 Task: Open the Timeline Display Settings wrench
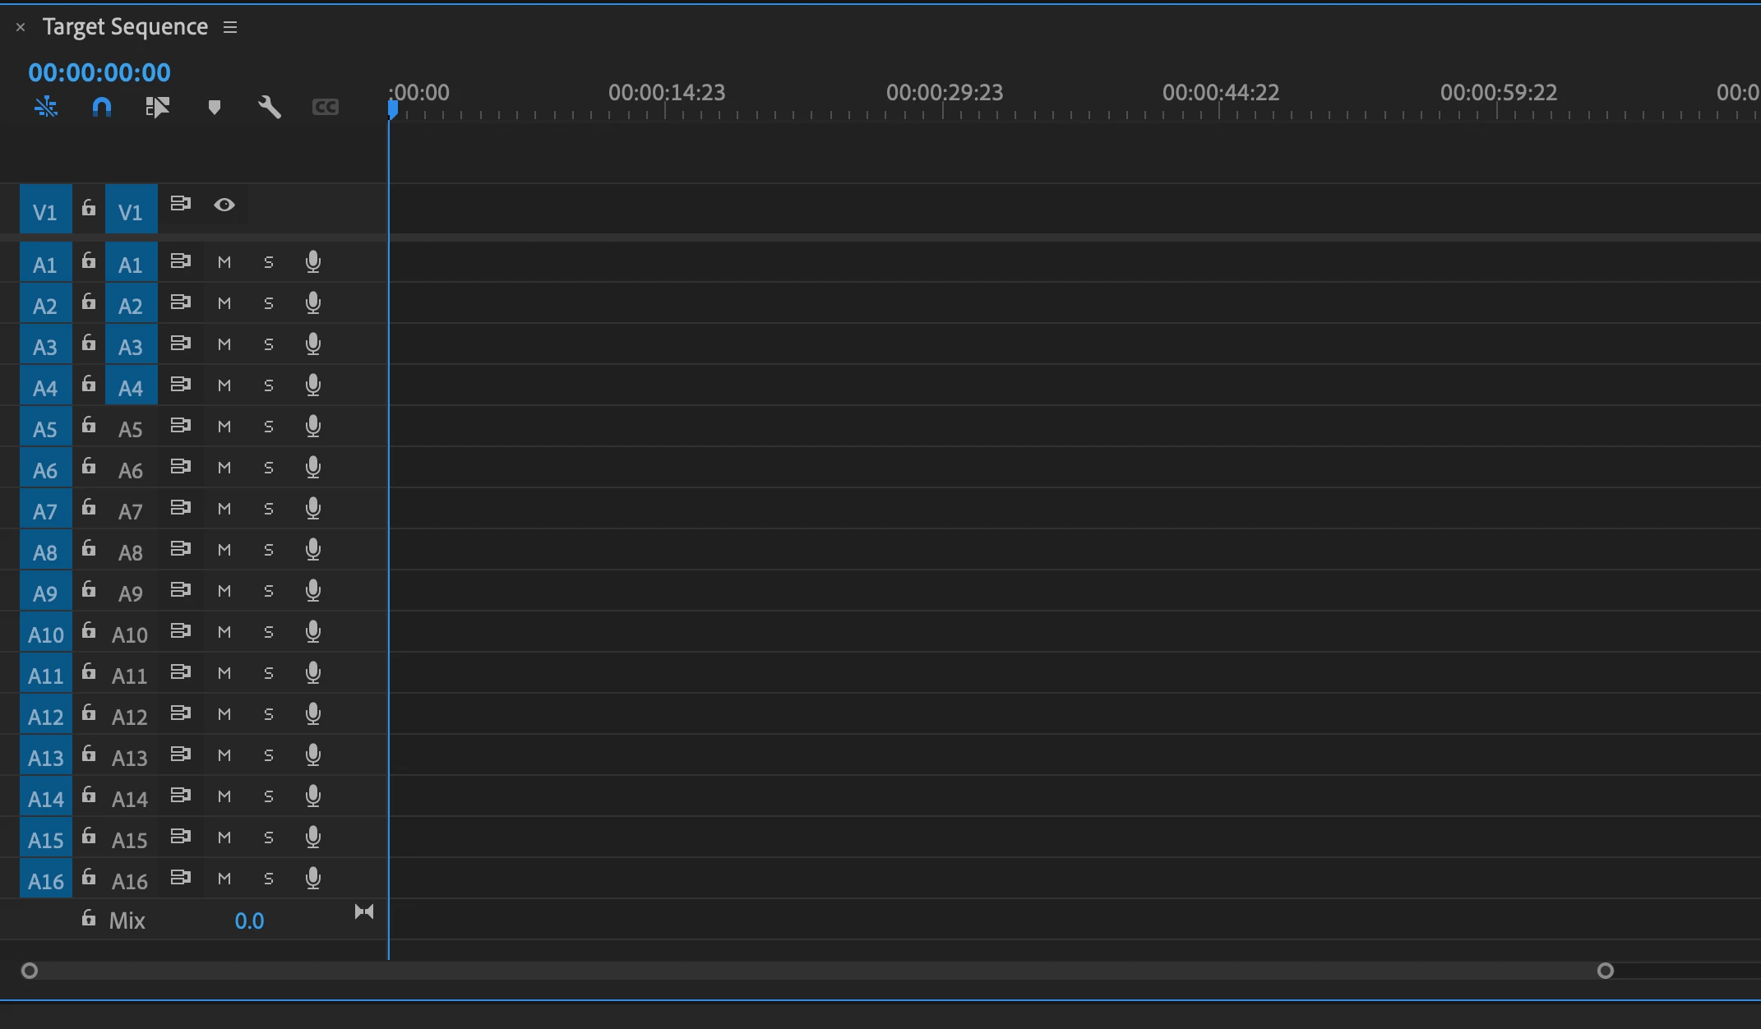(270, 107)
